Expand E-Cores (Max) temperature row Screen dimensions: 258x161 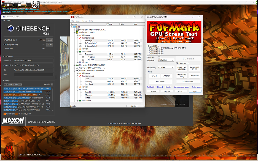80,46
